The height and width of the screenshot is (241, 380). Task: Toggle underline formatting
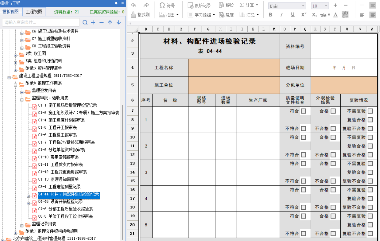tap(292, 15)
